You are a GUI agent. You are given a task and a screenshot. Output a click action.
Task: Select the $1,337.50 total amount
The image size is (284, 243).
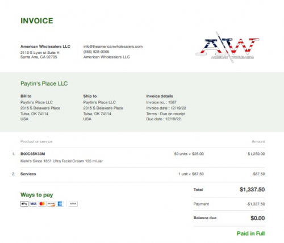[x=252, y=190]
